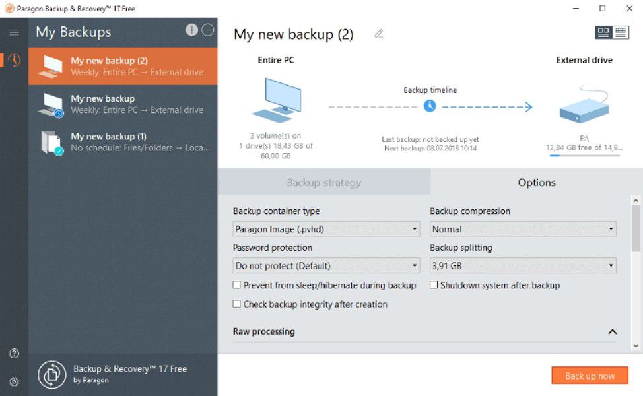This screenshot has height=396, width=643.
Task: Switch to Backup strategy tab
Action: 324,182
